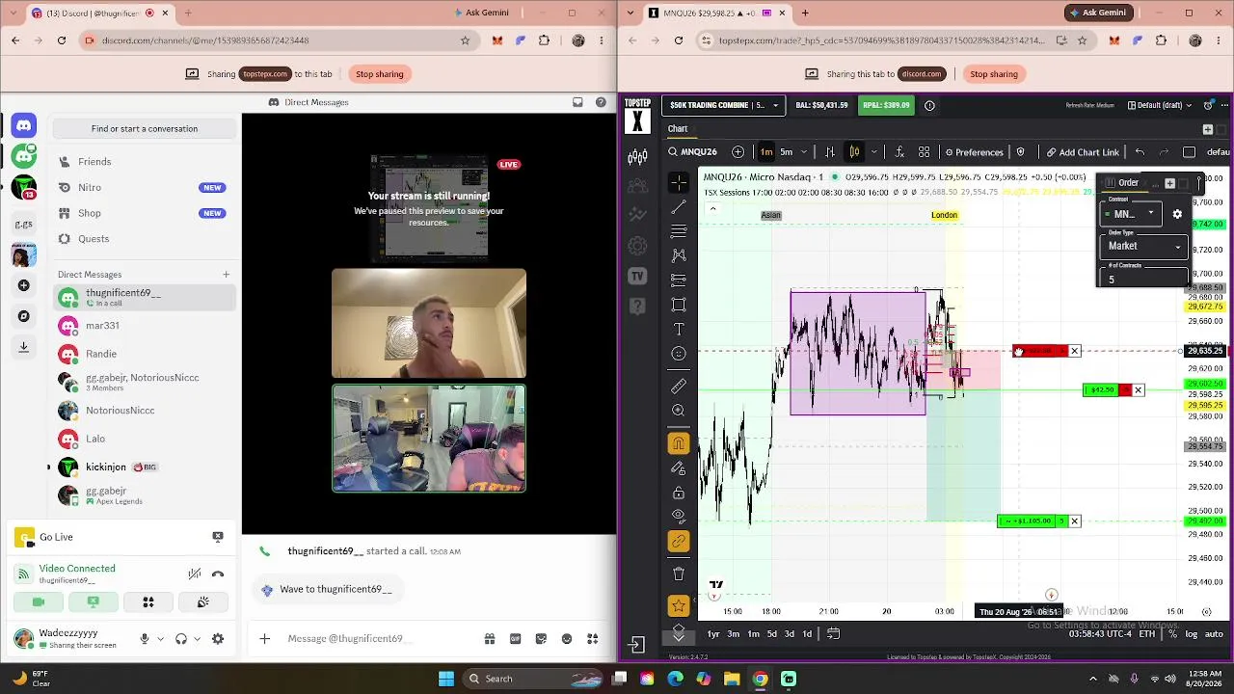
Task: Open the Windows Start menu
Action: 446,679
